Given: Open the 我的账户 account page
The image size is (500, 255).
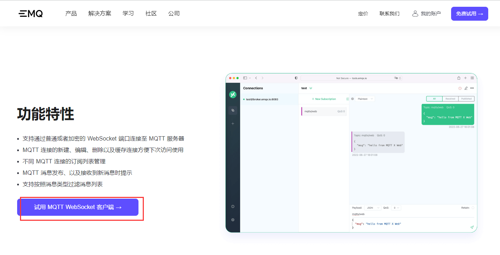Looking at the screenshot, I should tap(426, 14).
